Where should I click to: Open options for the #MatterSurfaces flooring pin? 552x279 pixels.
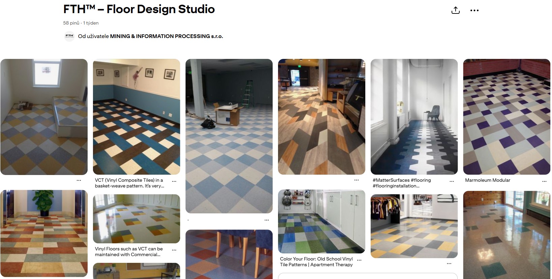coord(452,181)
